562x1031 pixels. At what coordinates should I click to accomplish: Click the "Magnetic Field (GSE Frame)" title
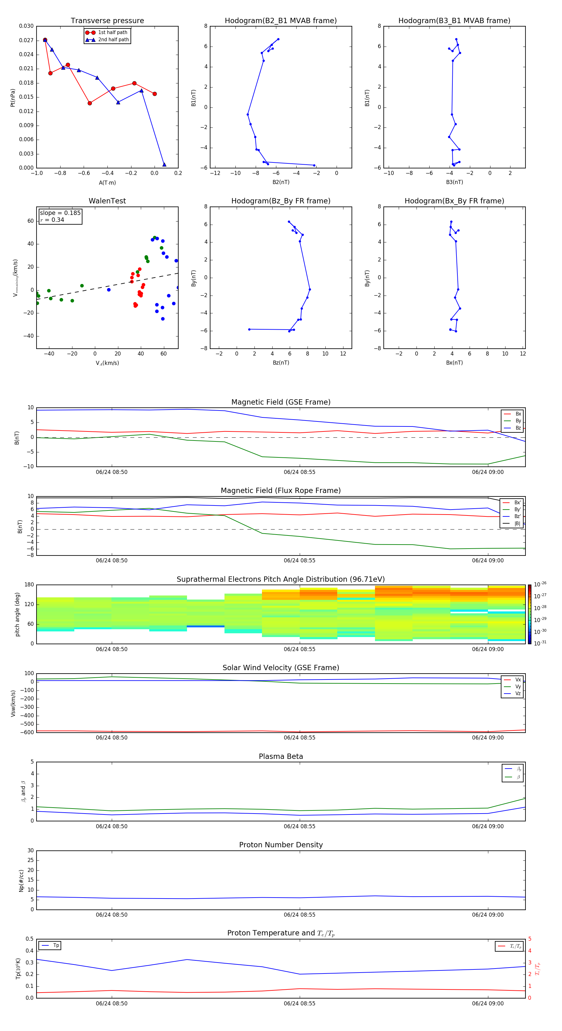pyautogui.click(x=281, y=402)
